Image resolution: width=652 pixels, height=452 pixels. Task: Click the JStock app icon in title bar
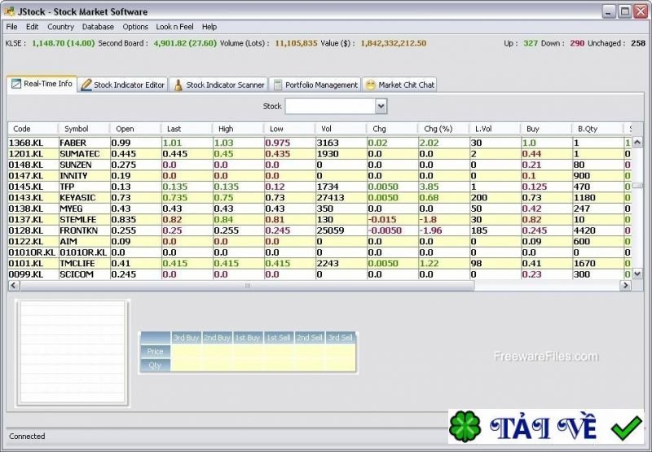[x=10, y=11]
